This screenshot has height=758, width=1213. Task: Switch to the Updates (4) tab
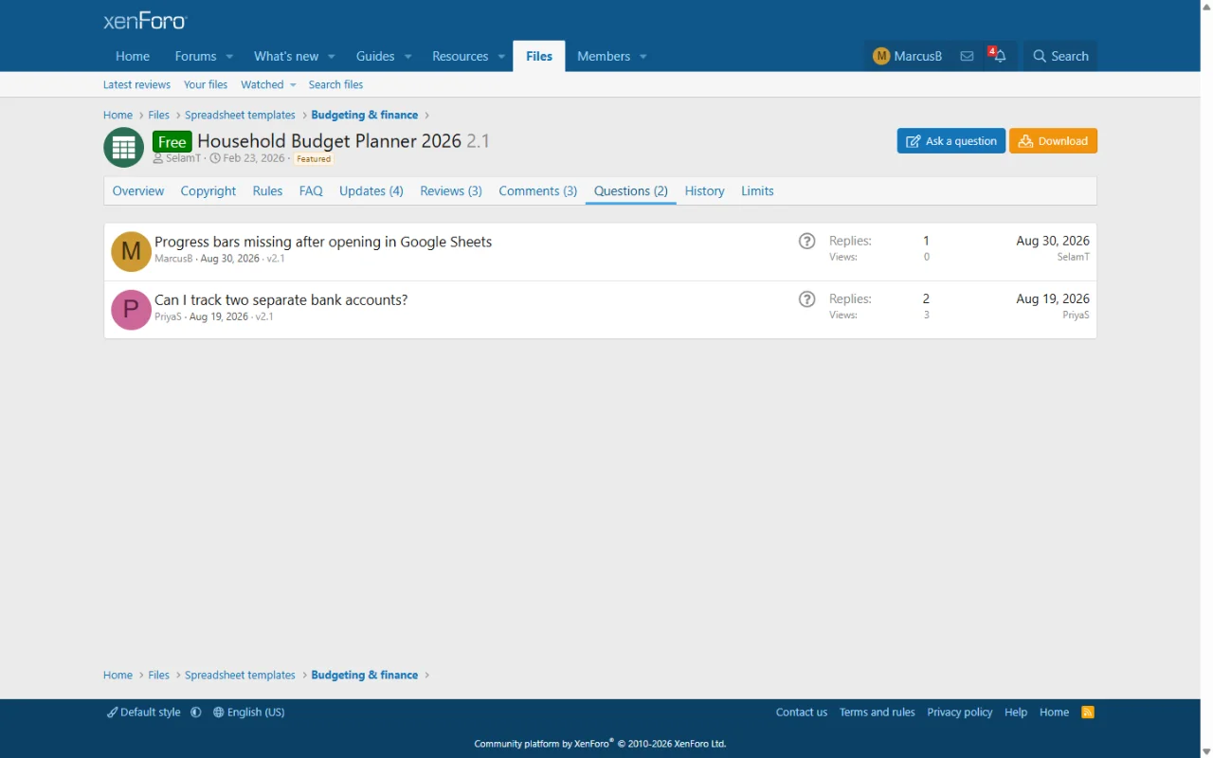point(371,190)
